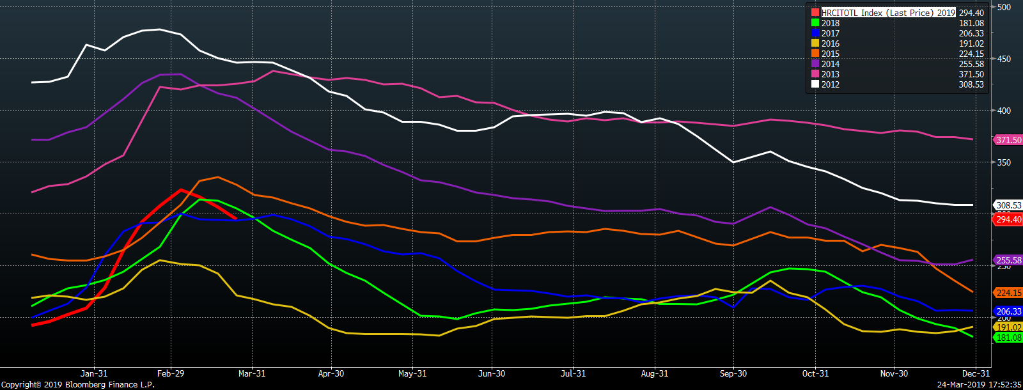This screenshot has width=1023, height=390.
Task: Click the 24-Mar-2019 timestamp
Action: 980,385
